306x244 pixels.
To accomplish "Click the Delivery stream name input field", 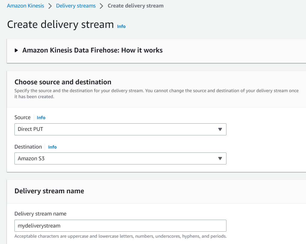I will pos(120,226).
